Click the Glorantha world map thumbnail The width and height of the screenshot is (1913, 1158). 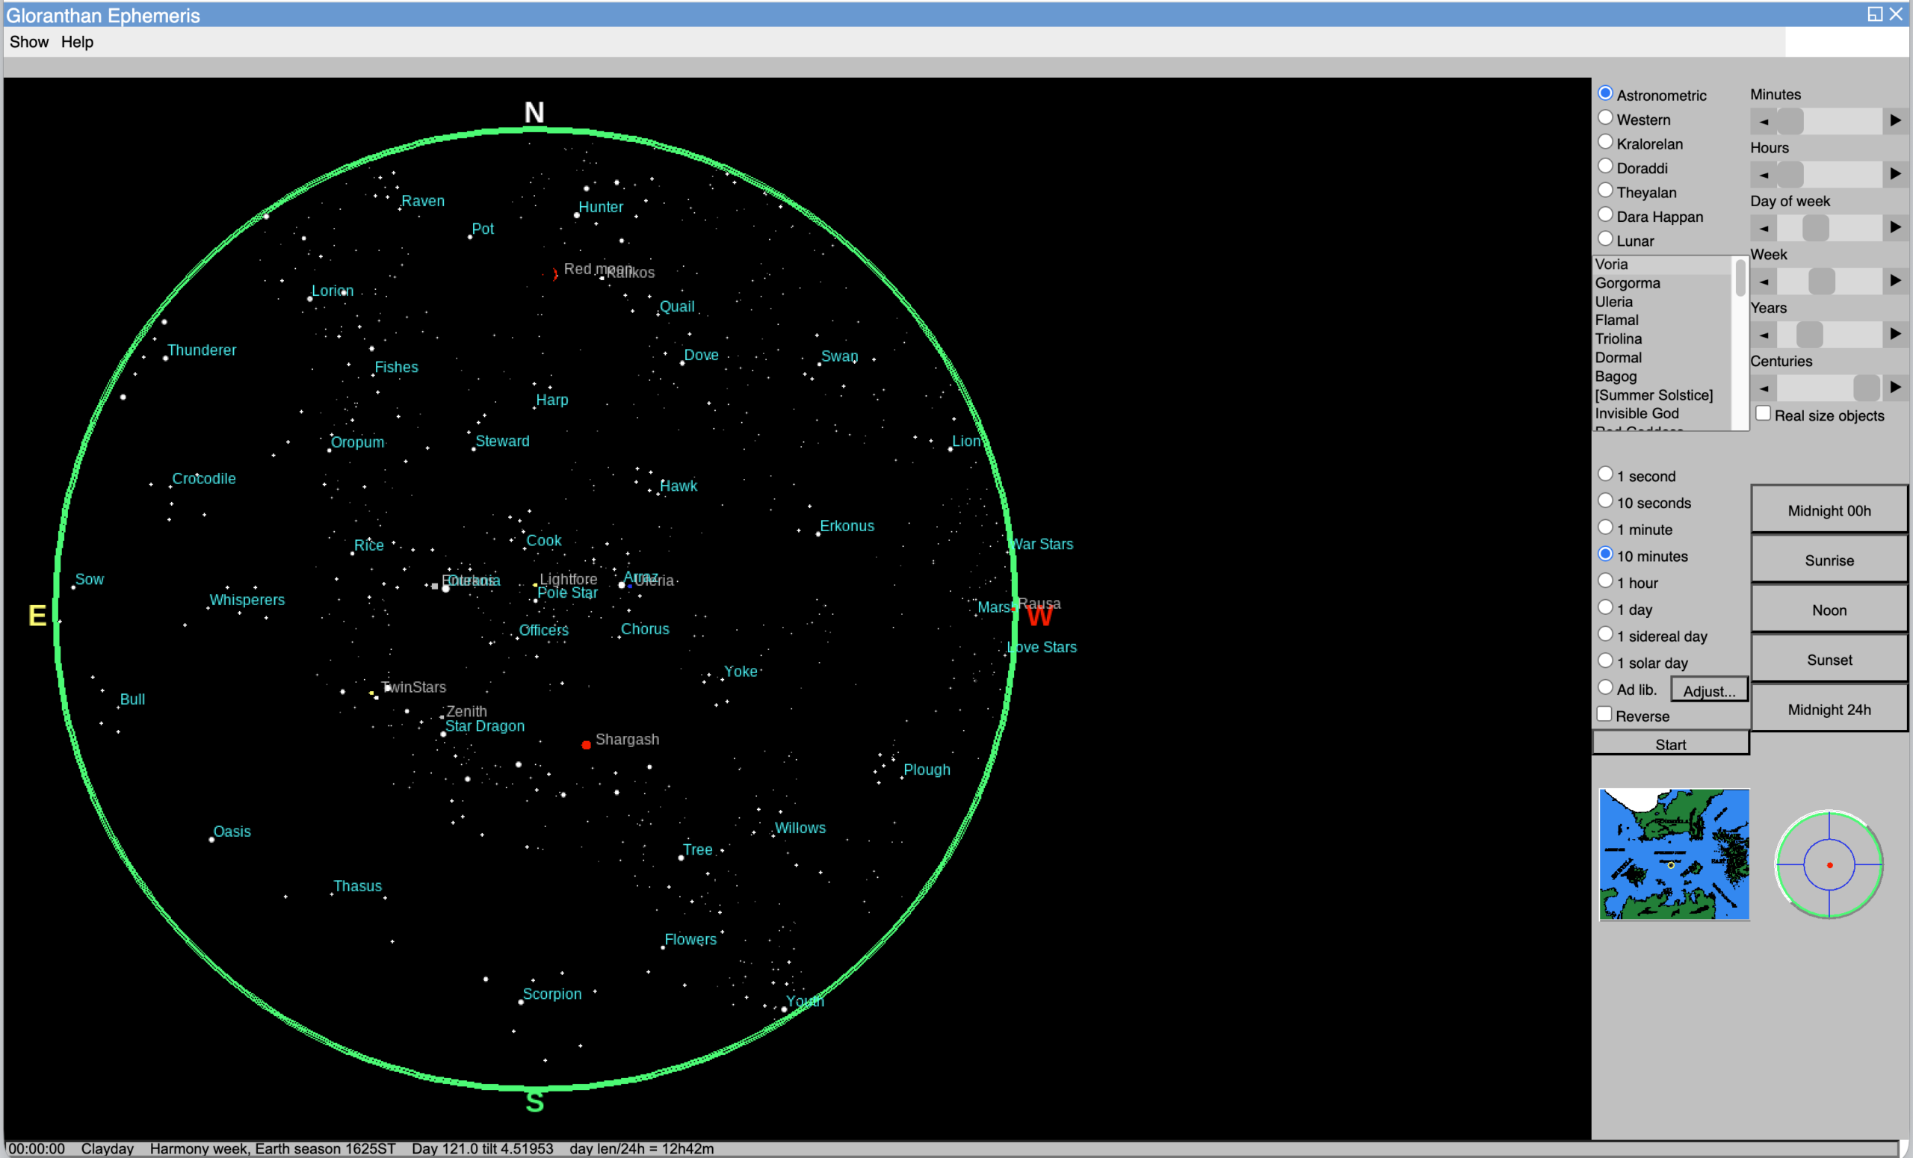point(1673,855)
